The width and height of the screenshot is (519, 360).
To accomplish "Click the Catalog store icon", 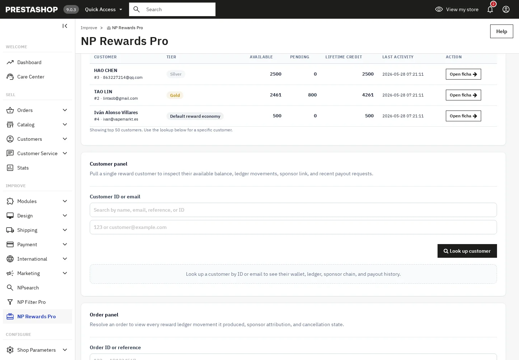I will click(x=10, y=125).
